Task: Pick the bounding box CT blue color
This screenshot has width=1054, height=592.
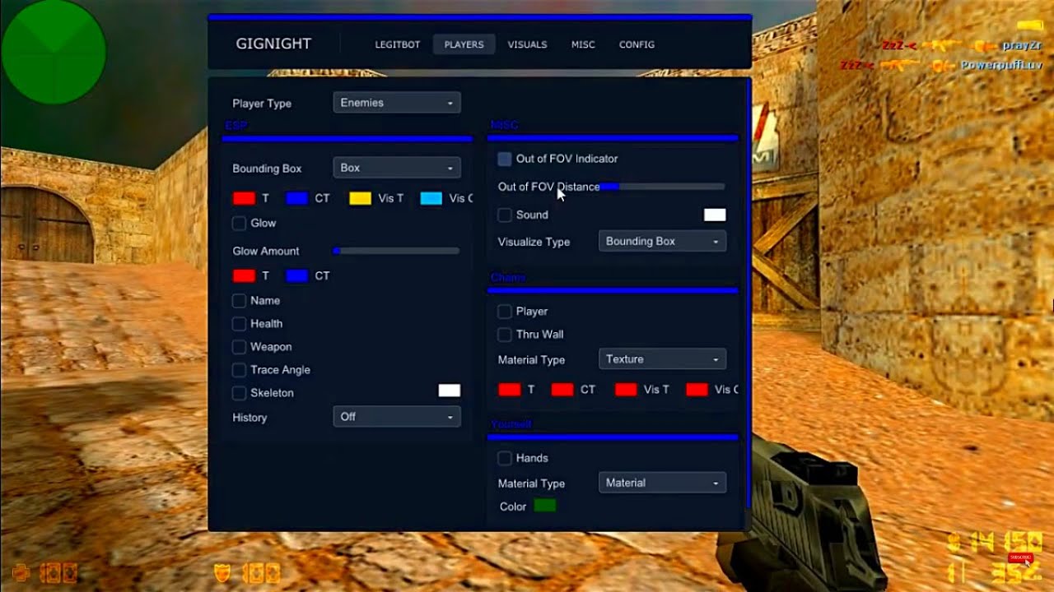Action: coord(297,198)
